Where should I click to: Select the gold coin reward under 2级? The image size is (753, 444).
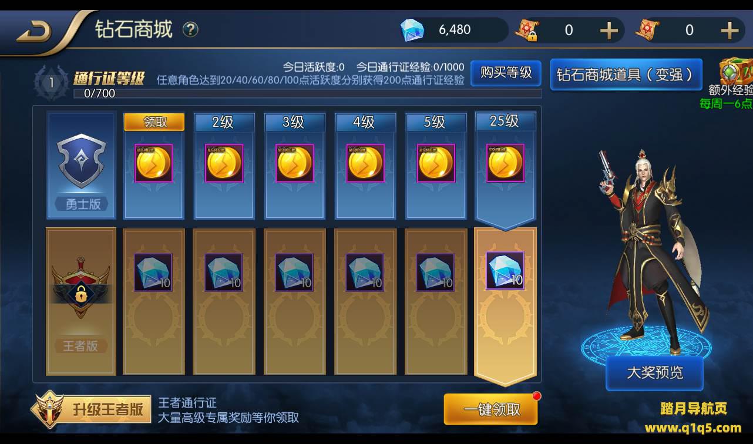[x=224, y=163]
